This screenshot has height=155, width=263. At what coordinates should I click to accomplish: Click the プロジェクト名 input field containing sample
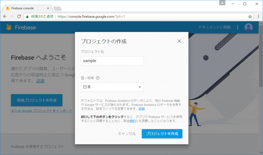point(112,61)
